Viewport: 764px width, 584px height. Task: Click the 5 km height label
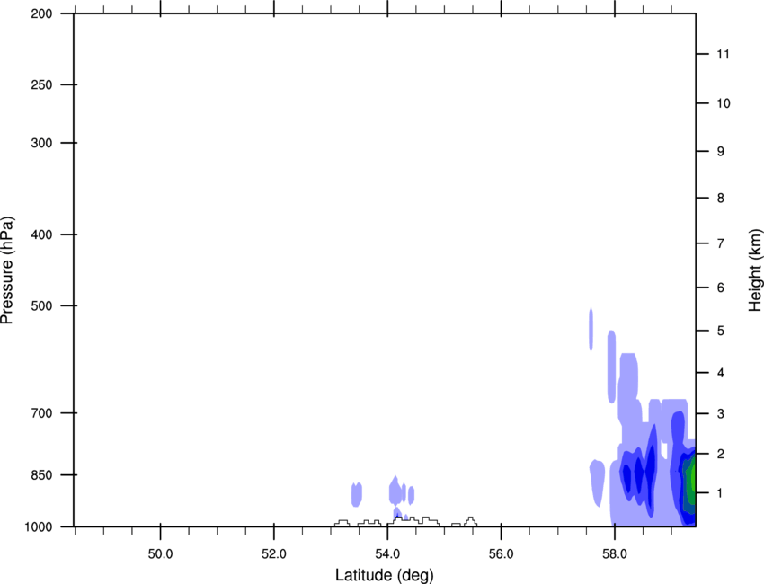click(721, 331)
